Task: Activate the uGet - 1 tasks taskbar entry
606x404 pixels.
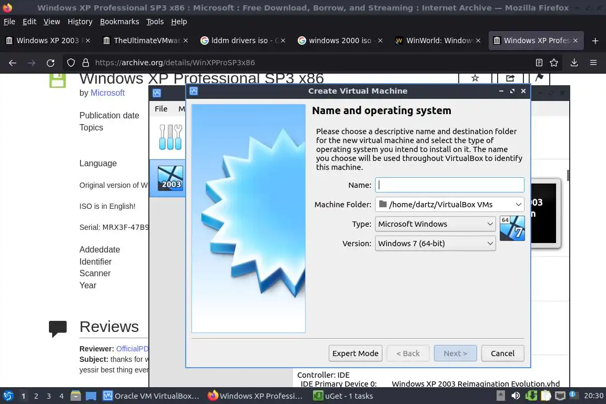Action: click(343, 396)
